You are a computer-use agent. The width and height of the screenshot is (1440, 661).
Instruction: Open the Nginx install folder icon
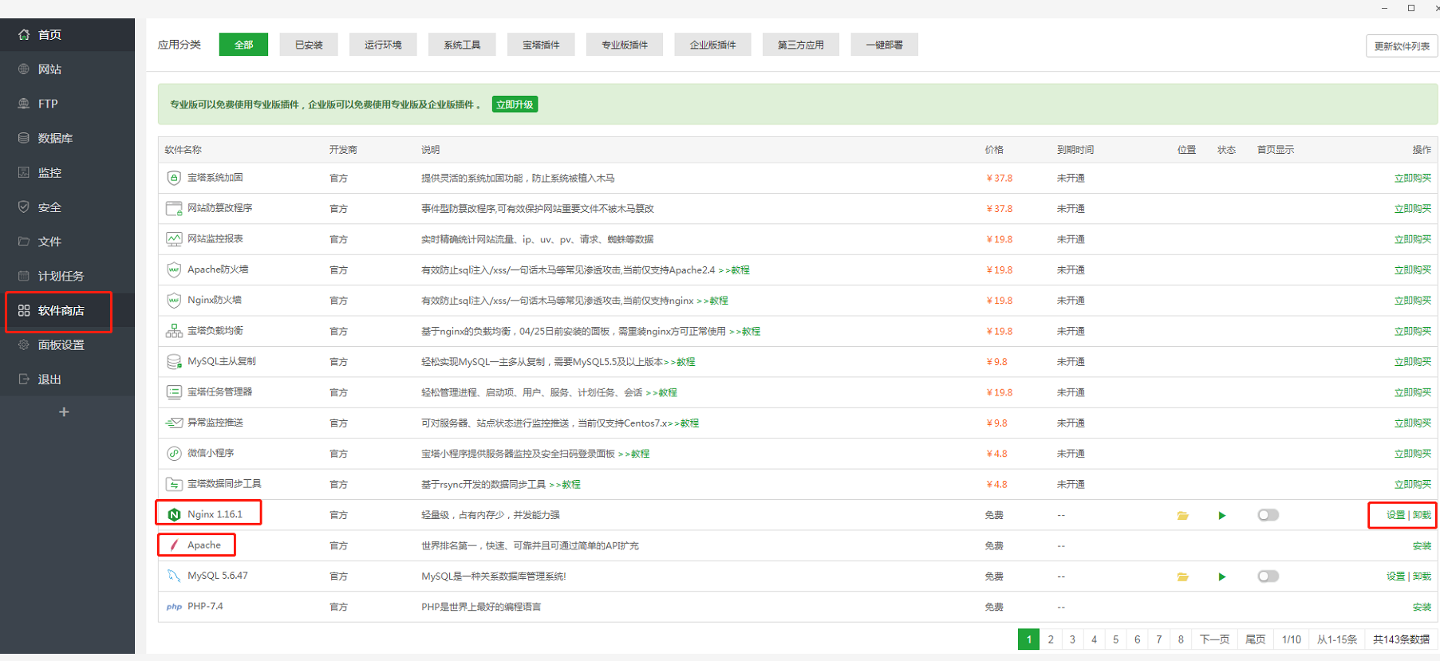[x=1183, y=515]
